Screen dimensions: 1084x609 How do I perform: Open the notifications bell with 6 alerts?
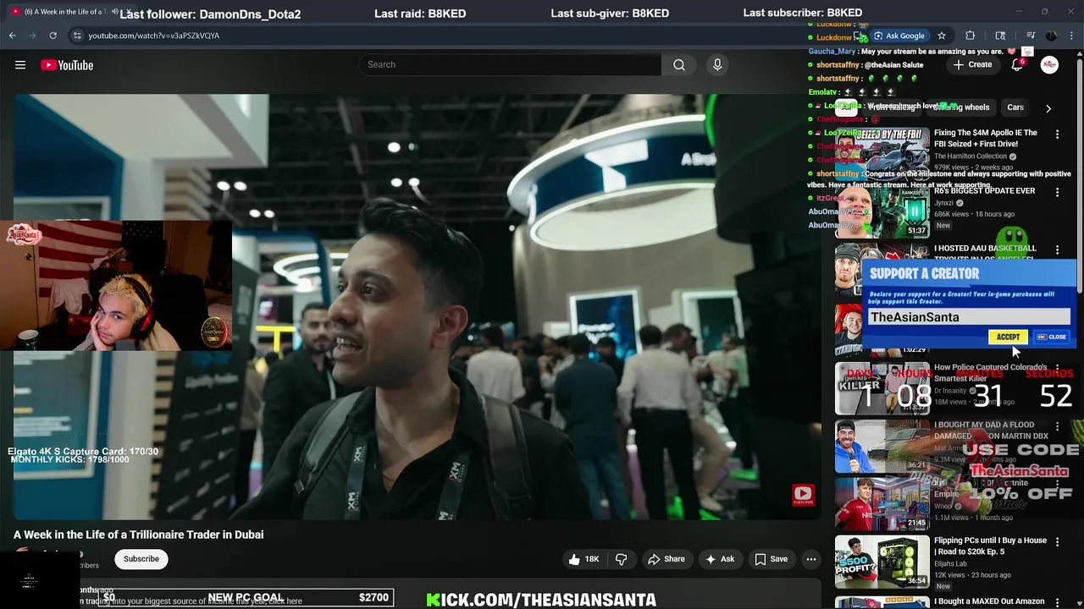pos(1017,64)
